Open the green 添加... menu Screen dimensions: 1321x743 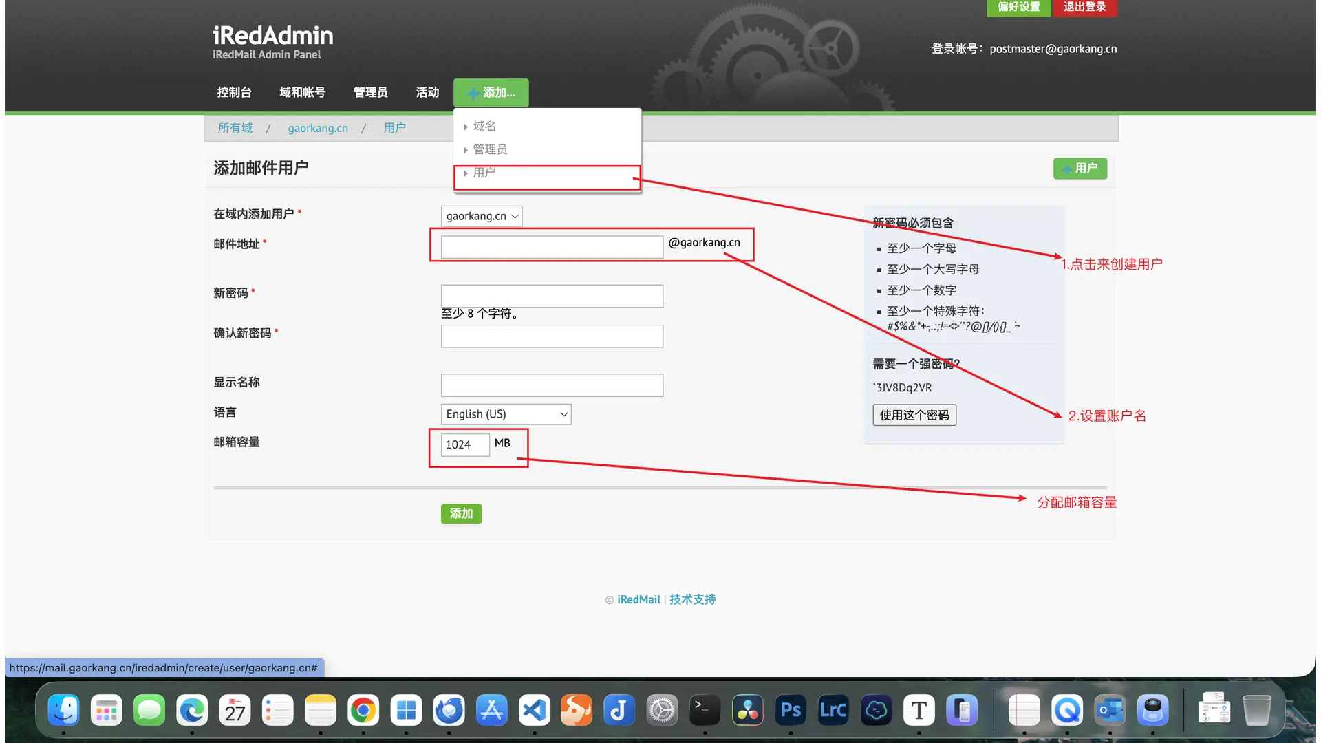[x=491, y=93]
